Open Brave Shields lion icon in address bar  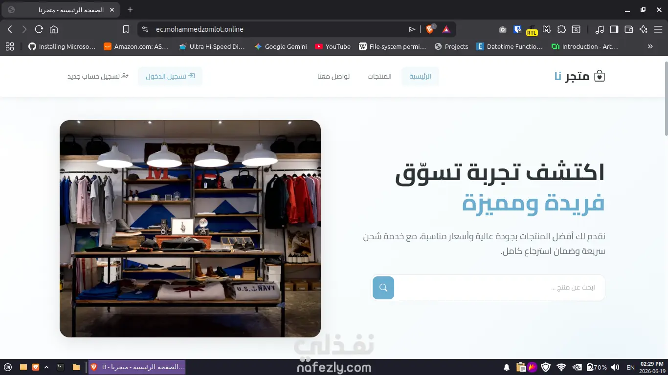tap(430, 29)
